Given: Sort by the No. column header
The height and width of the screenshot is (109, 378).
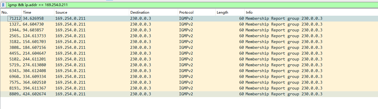Looking at the screenshot, I should (x=11, y=12).
